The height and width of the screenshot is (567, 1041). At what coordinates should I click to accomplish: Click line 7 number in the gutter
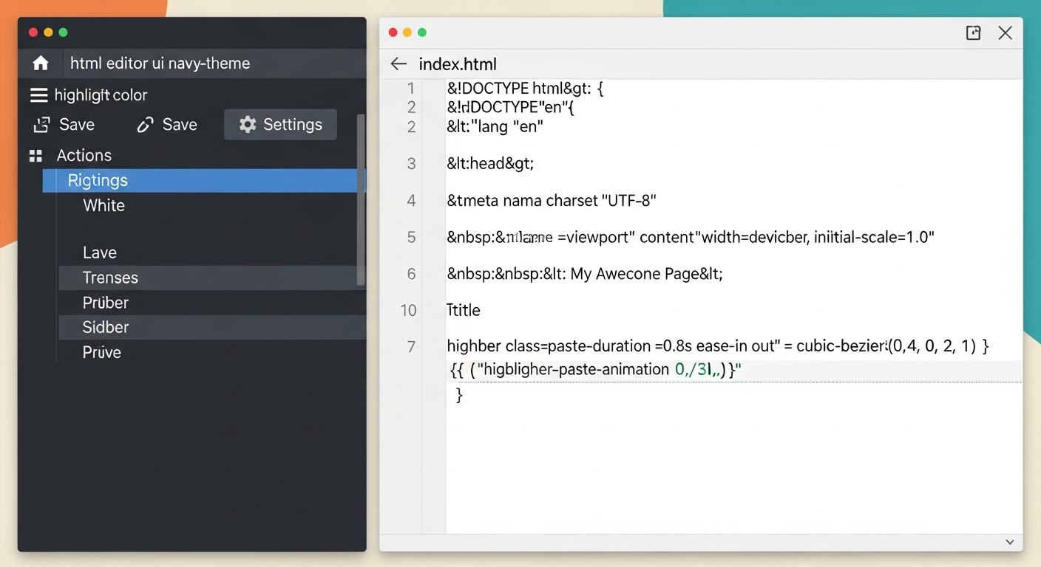tap(412, 346)
